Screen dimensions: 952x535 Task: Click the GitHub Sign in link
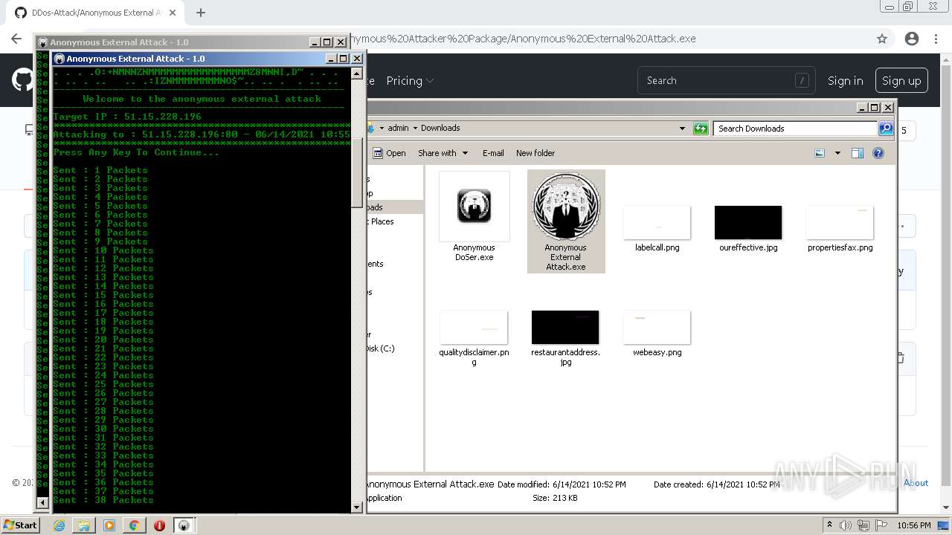tap(846, 81)
